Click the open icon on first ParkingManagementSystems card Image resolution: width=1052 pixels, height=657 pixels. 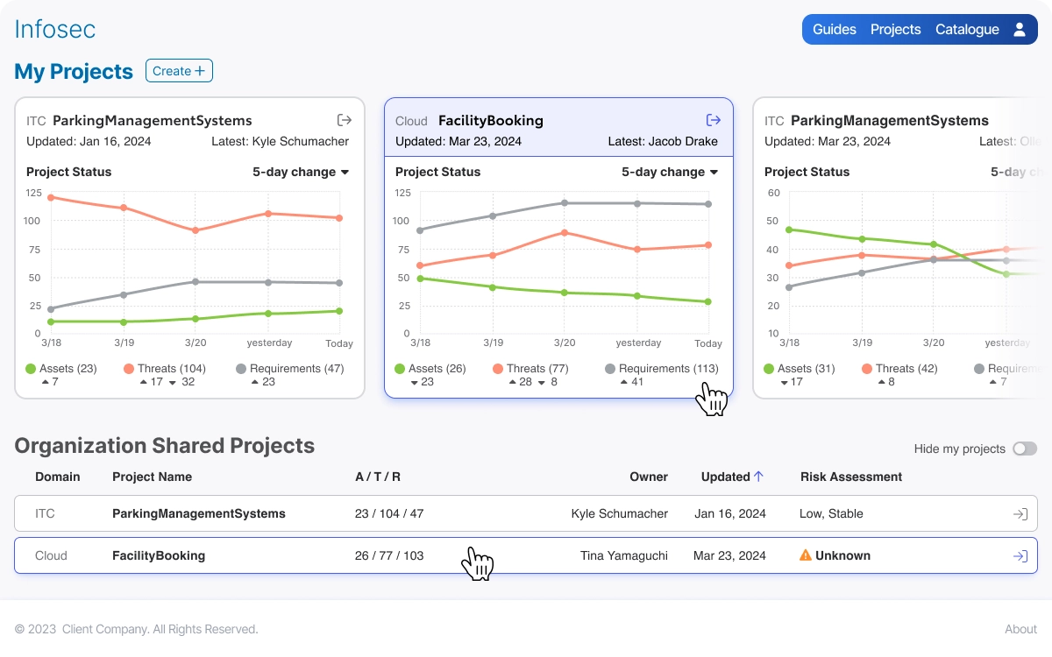click(345, 120)
